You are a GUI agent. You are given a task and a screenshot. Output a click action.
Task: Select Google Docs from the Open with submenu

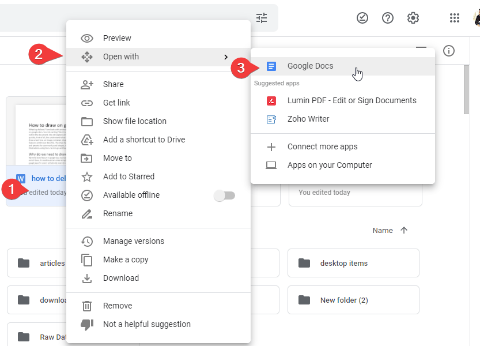pyautogui.click(x=310, y=66)
